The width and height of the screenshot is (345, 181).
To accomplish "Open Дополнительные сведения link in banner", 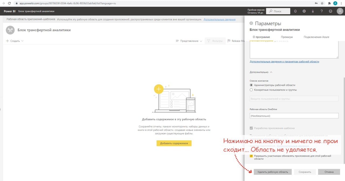I will [x=219, y=19].
